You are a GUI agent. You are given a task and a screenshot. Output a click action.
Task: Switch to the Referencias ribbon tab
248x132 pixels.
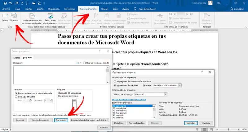tap(70, 9)
